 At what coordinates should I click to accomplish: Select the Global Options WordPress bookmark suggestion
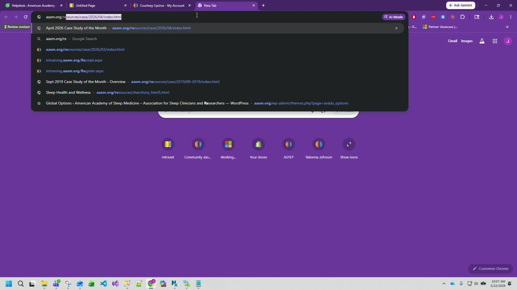pos(217,103)
